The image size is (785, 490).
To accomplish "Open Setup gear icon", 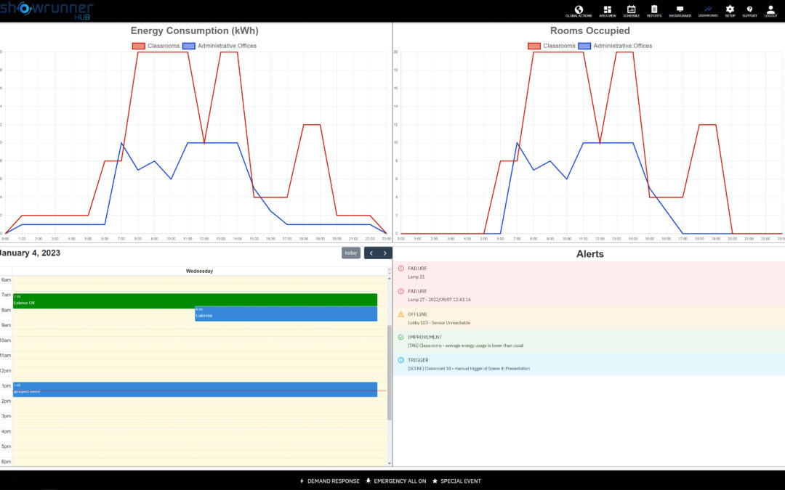I will [x=730, y=9].
